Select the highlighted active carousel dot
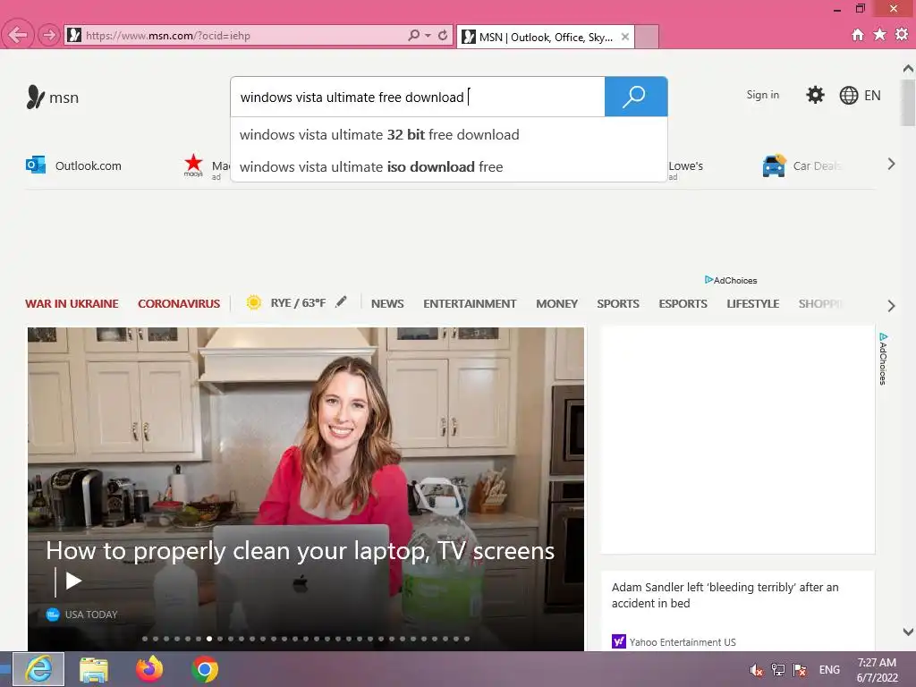The width and height of the screenshot is (916, 687). (209, 639)
